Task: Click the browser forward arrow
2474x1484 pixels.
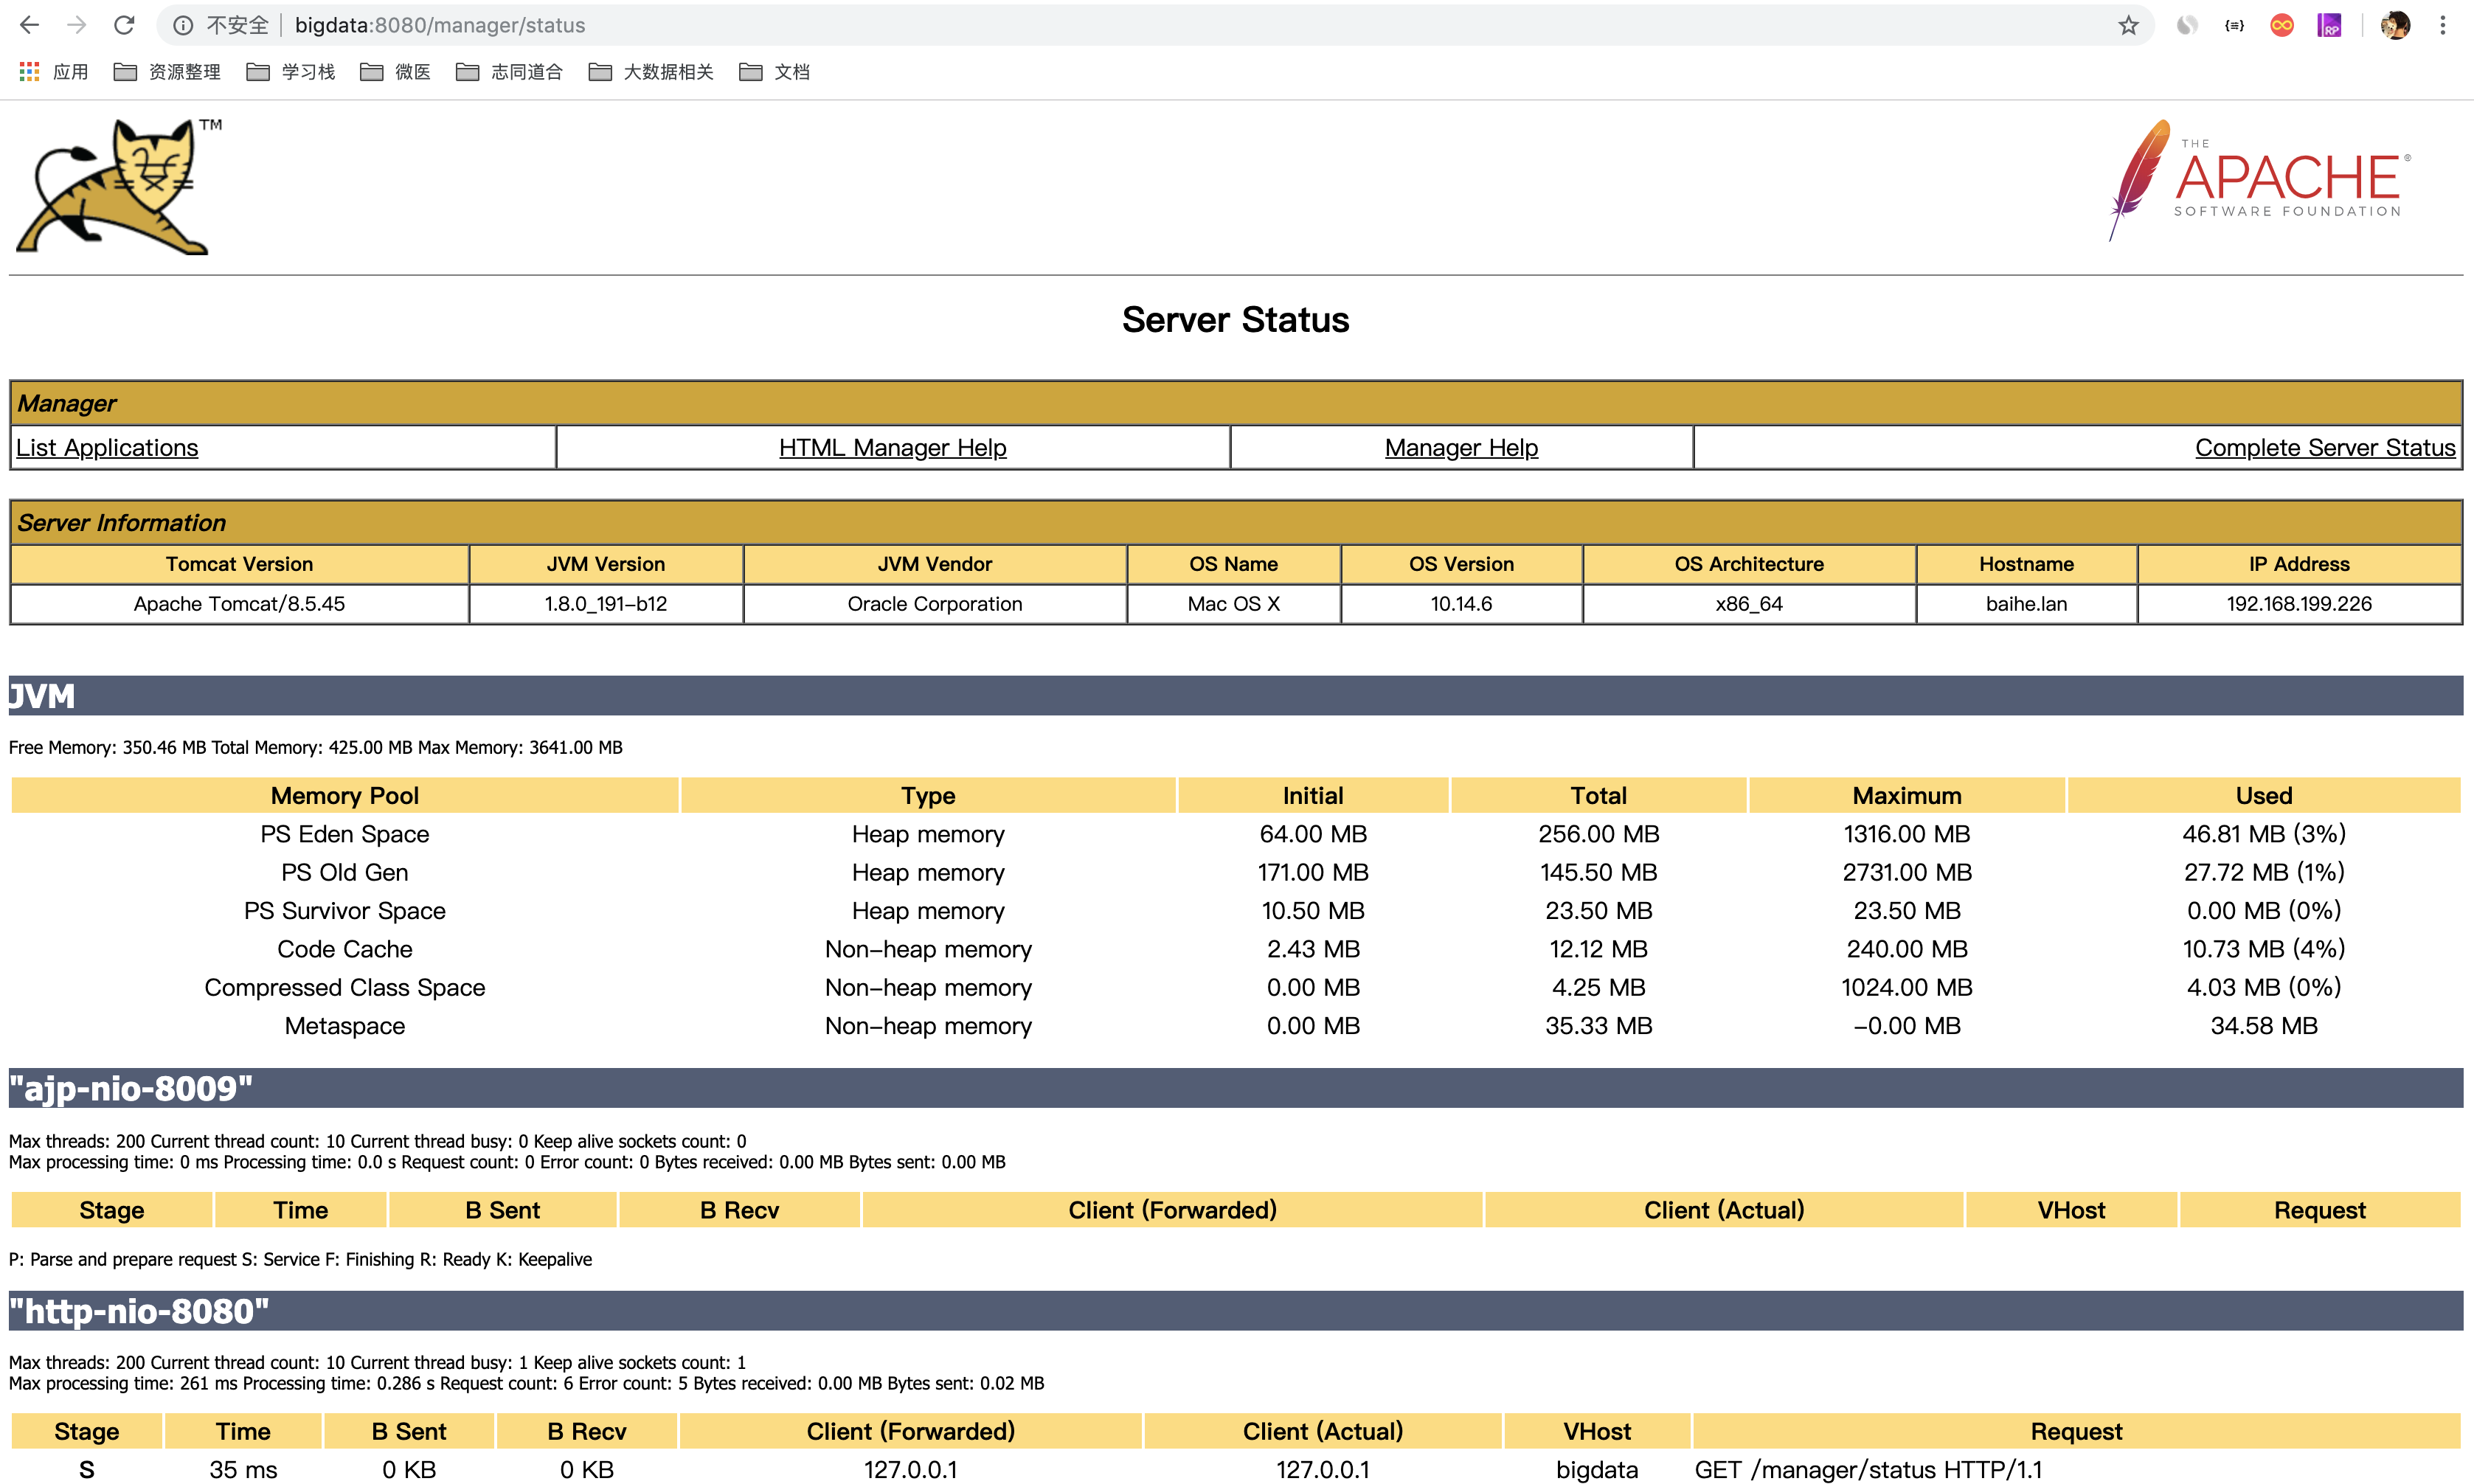Action: click(x=77, y=25)
